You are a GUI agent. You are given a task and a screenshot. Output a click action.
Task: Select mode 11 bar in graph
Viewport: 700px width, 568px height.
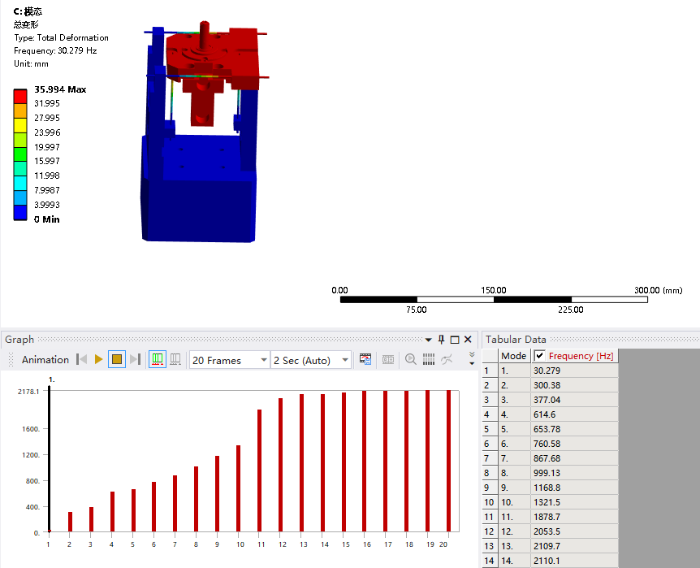click(x=259, y=470)
